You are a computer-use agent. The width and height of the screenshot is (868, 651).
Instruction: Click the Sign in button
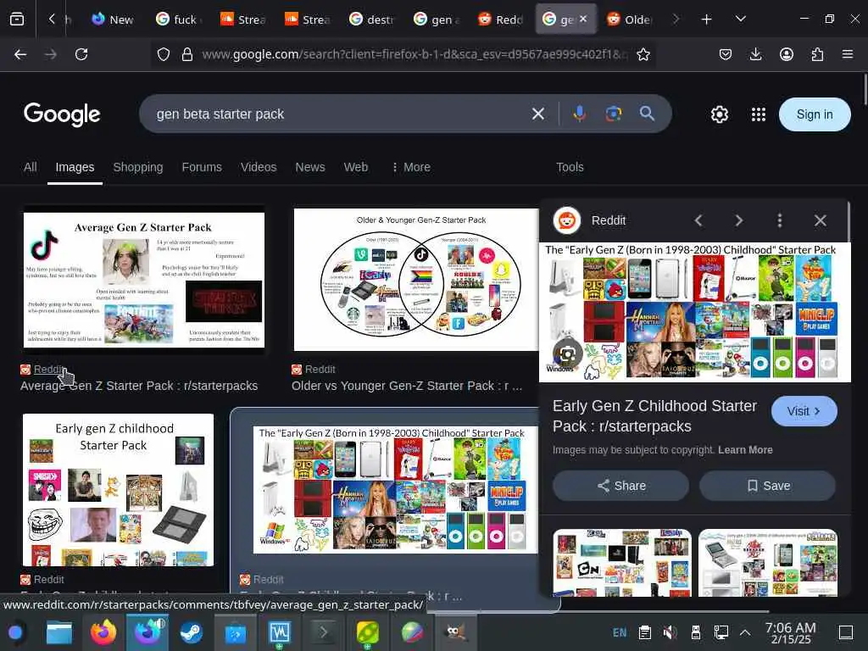tap(815, 114)
